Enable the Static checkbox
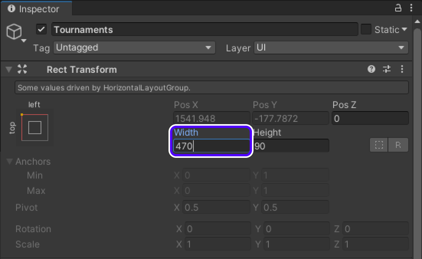The image size is (422, 259). (x=366, y=30)
